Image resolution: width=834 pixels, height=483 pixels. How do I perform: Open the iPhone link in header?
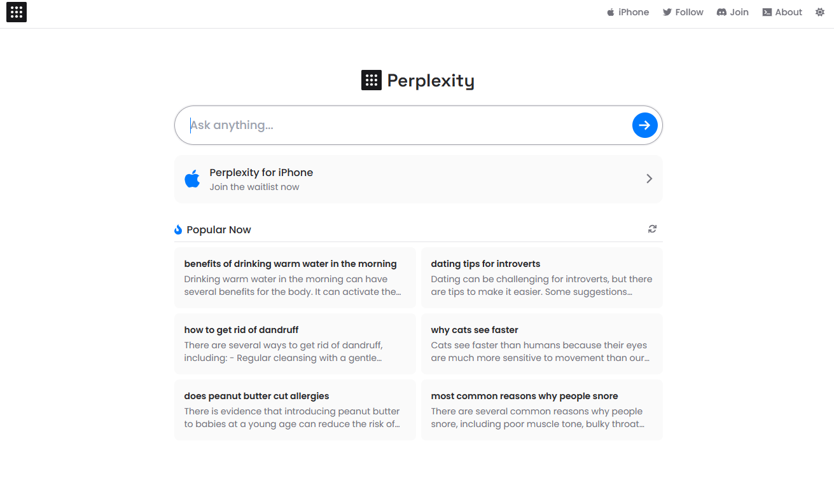pyautogui.click(x=627, y=12)
